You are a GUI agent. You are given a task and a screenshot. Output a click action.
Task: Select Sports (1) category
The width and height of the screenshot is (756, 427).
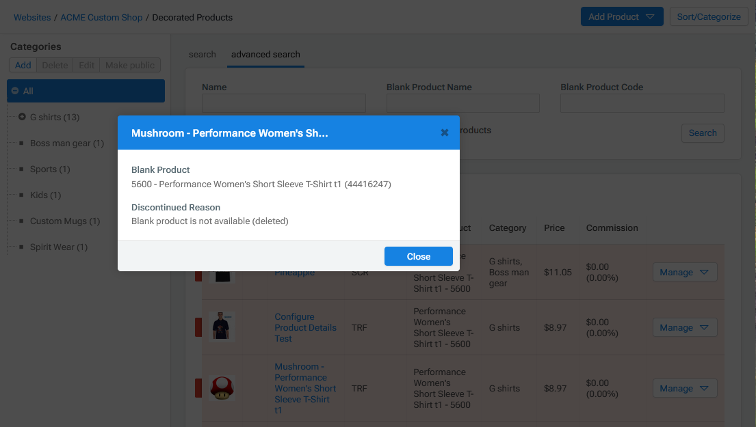pyautogui.click(x=50, y=169)
